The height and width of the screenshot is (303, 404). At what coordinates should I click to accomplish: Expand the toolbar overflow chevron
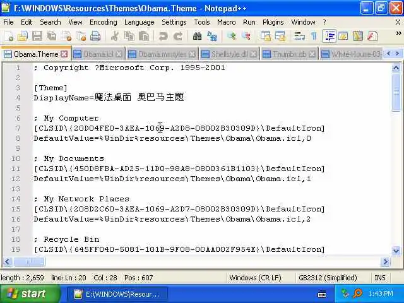tap(398, 33)
